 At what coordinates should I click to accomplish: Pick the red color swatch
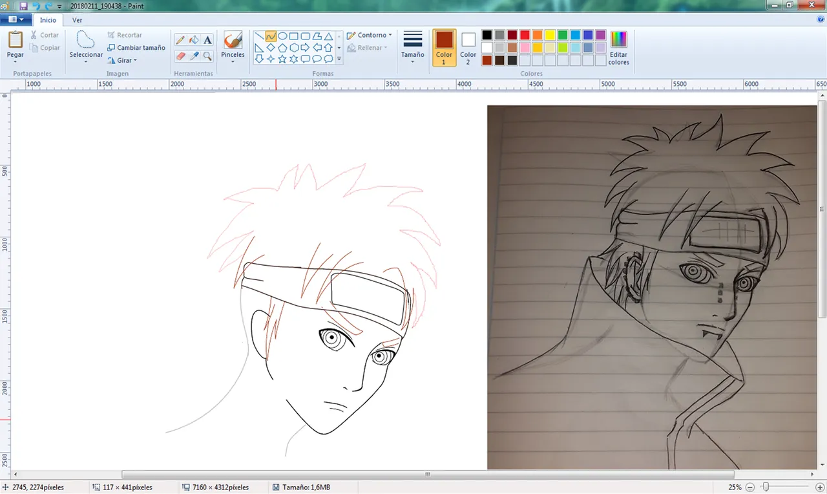(x=525, y=35)
